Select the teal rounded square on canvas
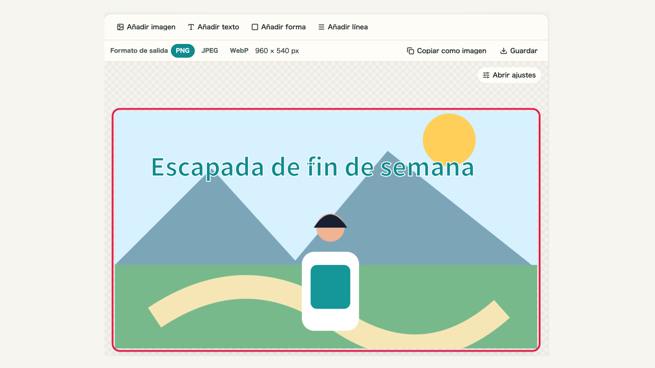This screenshot has height=368, width=655. (330, 287)
